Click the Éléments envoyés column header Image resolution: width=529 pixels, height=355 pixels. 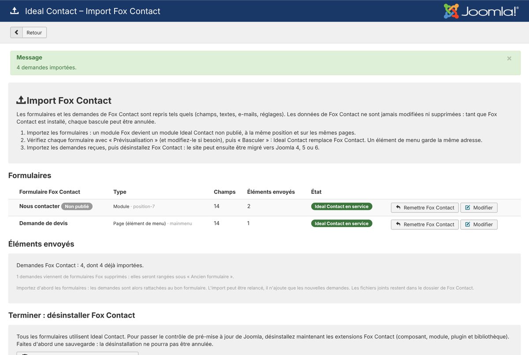(271, 192)
